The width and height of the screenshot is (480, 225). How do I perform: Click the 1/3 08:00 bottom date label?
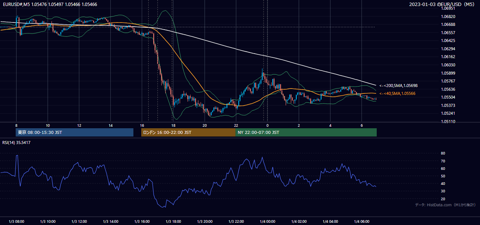[x=16, y=222]
